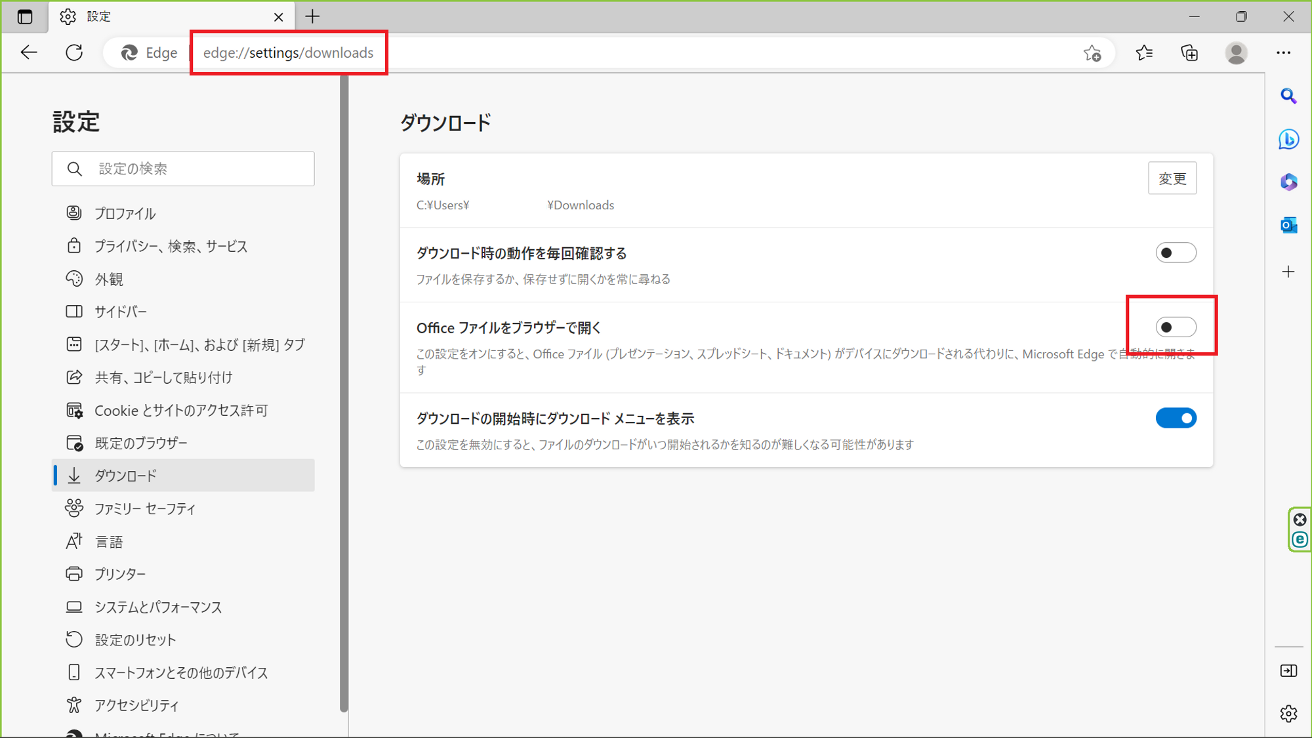
Task: Open the Settings and more ellipsis menu
Action: (1284, 52)
